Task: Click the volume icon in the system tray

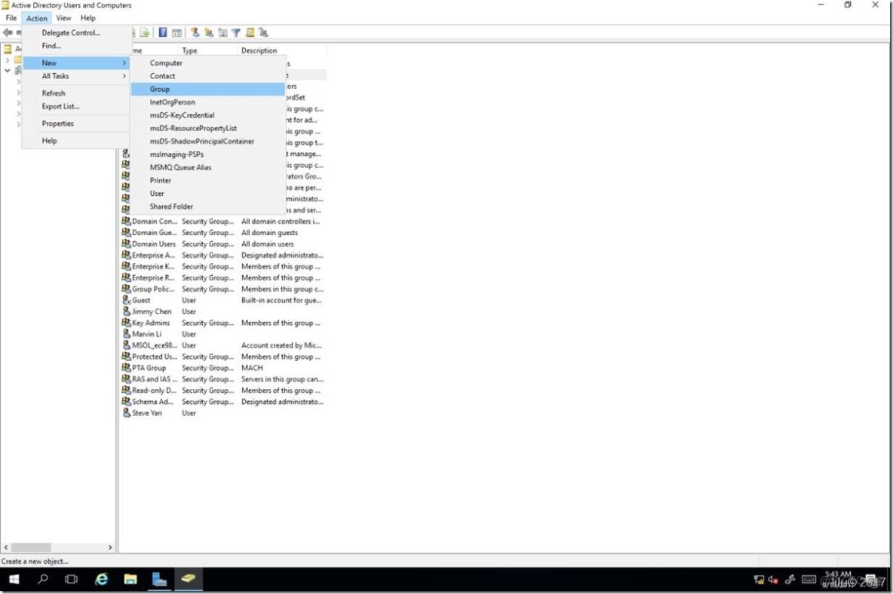Action: pyautogui.click(x=772, y=580)
